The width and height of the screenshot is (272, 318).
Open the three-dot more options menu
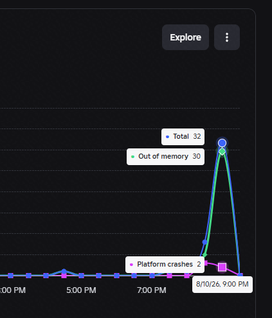tap(227, 37)
